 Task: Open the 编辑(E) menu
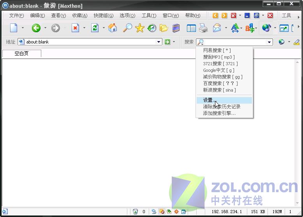[x=37, y=16]
